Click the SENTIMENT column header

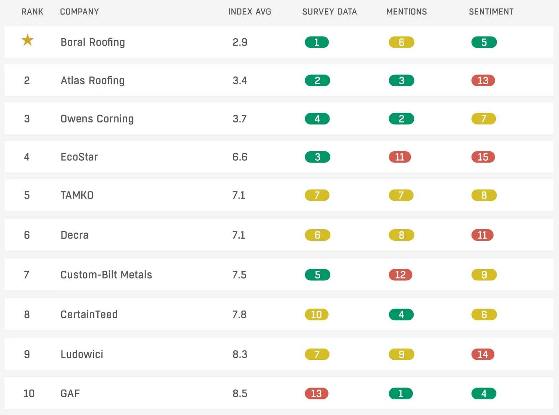click(x=491, y=12)
